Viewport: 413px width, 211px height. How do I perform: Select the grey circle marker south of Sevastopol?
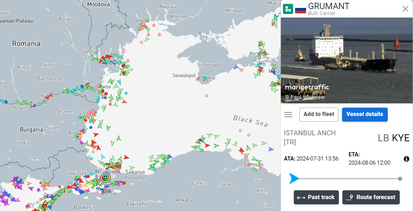[x=206, y=96]
